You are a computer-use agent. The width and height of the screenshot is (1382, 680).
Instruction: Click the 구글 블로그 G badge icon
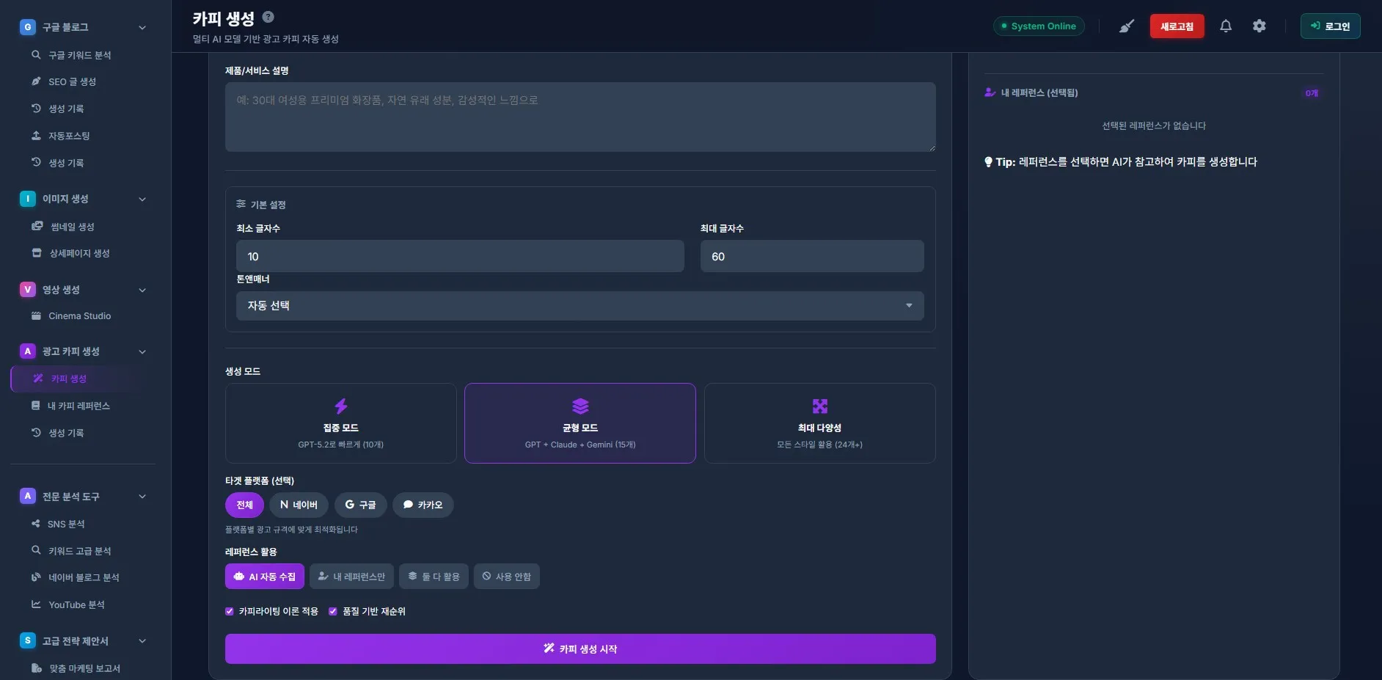pyautogui.click(x=28, y=27)
